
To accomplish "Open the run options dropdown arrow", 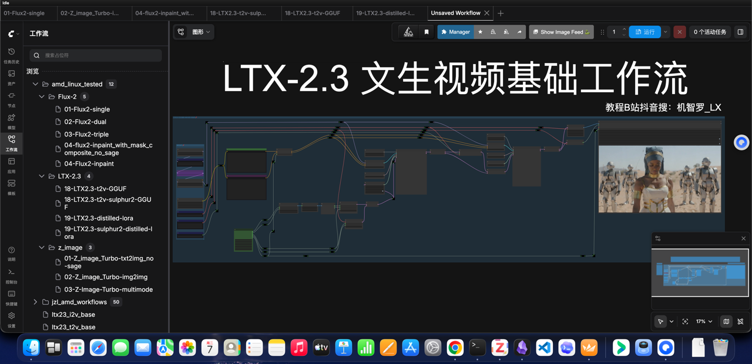I will 666,32.
